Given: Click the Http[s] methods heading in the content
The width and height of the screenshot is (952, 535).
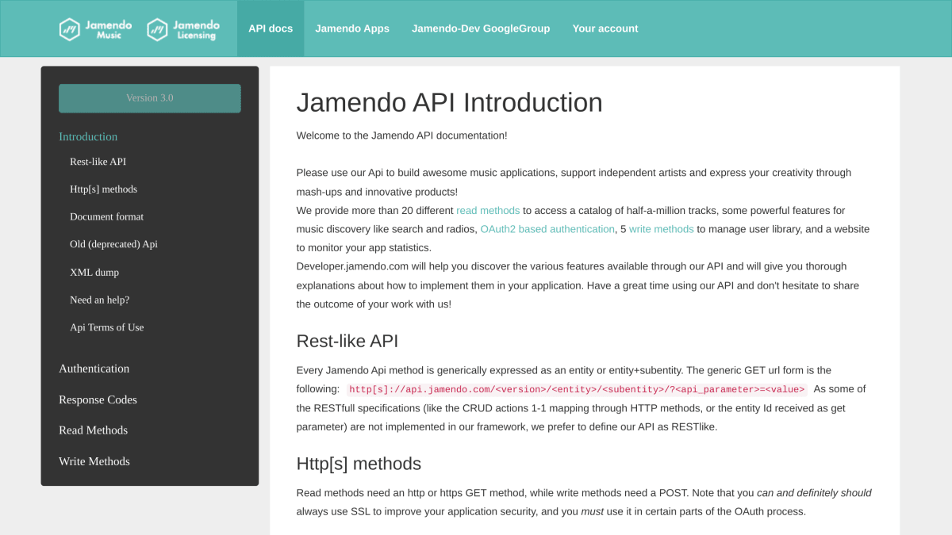Looking at the screenshot, I should tap(359, 464).
